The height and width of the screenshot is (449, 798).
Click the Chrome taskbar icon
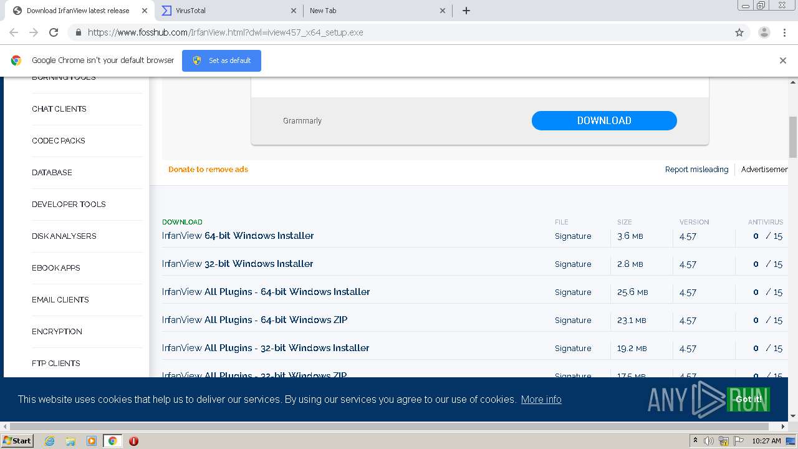point(112,441)
